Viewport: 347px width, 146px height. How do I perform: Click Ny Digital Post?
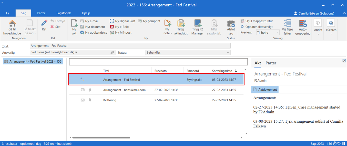(123, 21)
